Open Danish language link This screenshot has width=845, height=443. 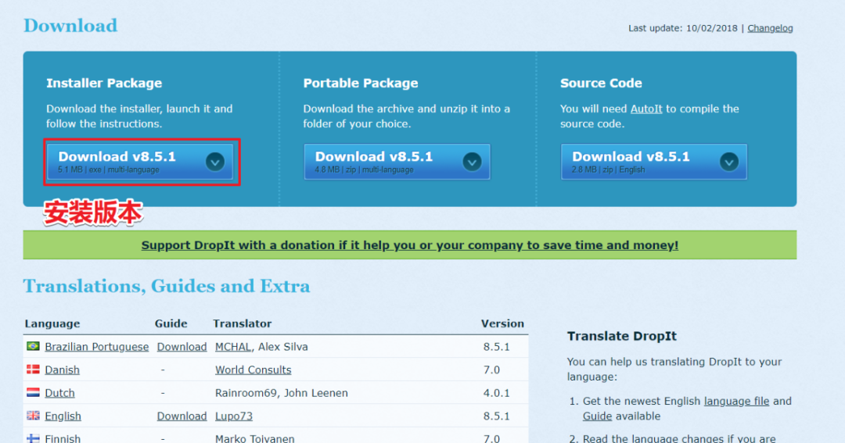click(62, 370)
